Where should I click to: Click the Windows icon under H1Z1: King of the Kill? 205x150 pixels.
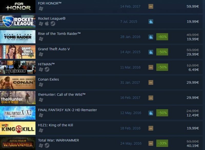coord(41,130)
